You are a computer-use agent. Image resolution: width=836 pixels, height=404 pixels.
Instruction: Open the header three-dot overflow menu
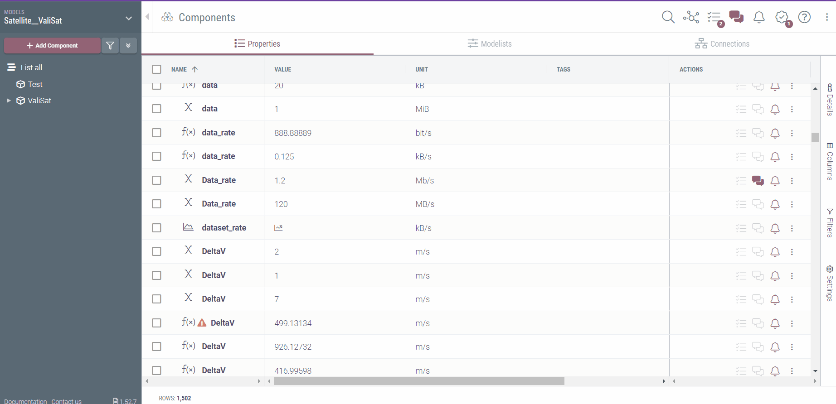[x=827, y=17]
